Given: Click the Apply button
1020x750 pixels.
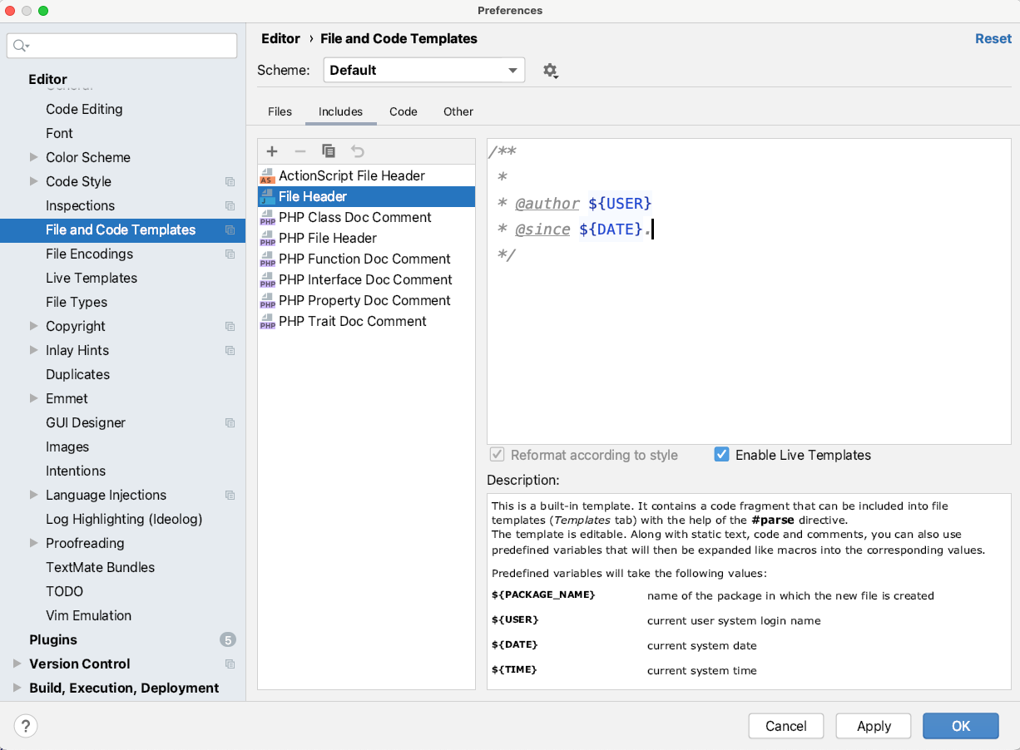Looking at the screenshot, I should (874, 726).
